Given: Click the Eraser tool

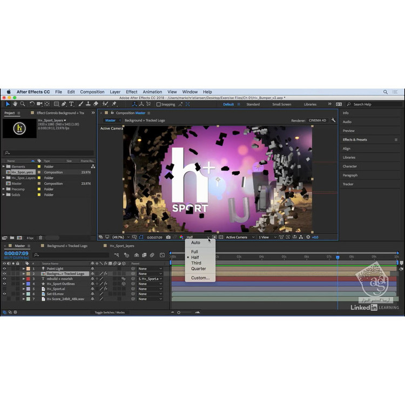Looking at the screenshot, I should [96, 104].
